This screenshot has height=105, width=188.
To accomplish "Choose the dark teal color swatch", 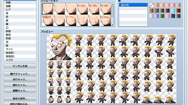I will tap(173, 16).
